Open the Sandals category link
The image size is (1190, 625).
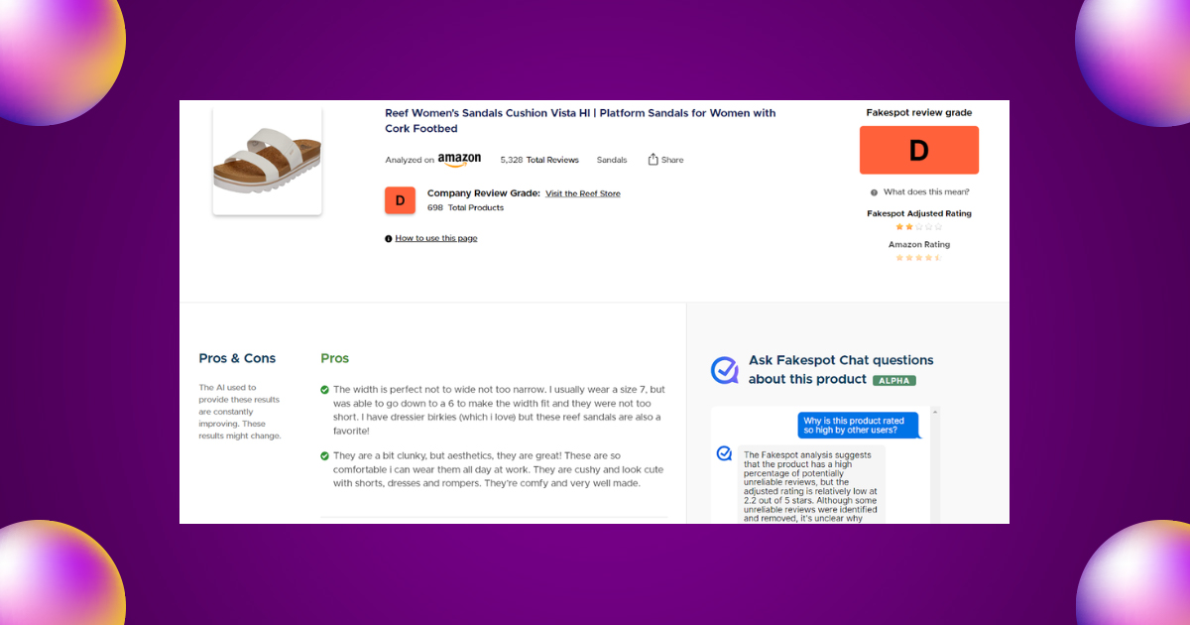pyautogui.click(x=612, y=160)
